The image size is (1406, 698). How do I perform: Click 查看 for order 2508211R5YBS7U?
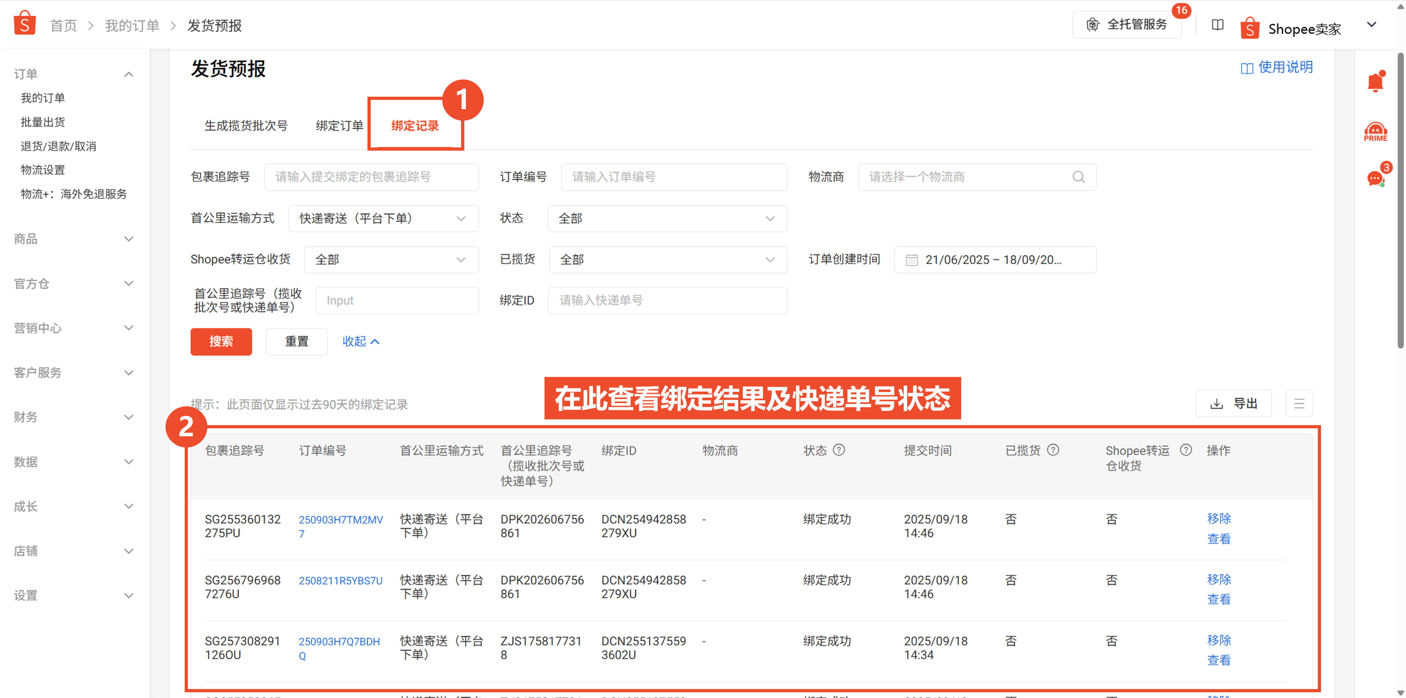(x=1219, y=600)
